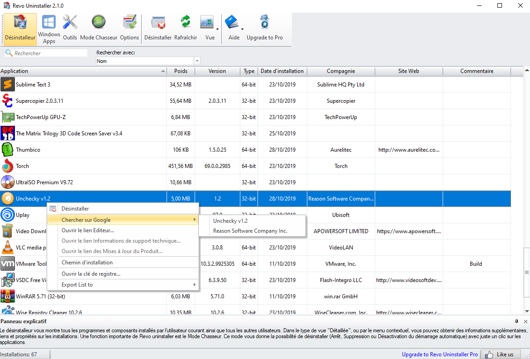Viewport: 530px width, 359px height.
Task: Select Chercher sur Google menu entry
Action: (123, 220)
